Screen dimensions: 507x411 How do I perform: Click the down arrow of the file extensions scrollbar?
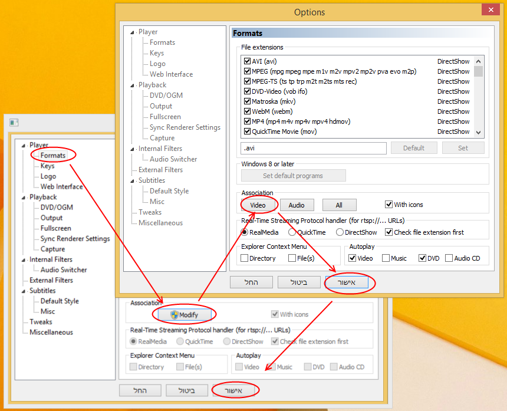tap(478, 132)
